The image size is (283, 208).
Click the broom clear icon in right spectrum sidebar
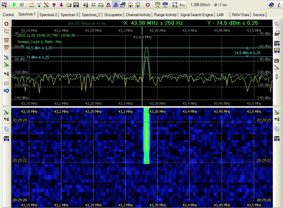point(277,67)
